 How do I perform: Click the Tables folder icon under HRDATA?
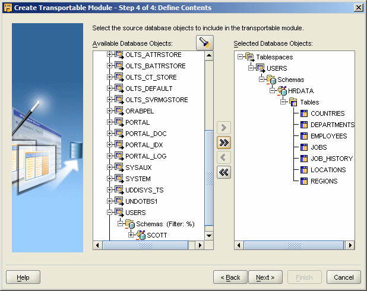pos(293,102)
